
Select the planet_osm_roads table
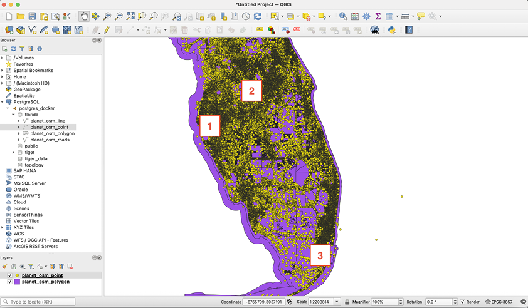coord(50,140)
